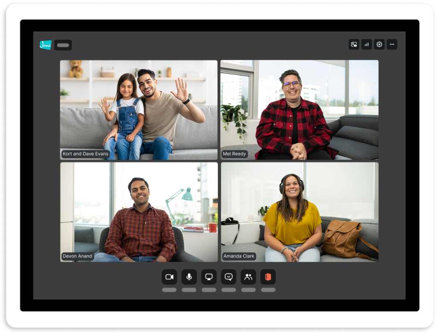
Task: Click the indicator bar below the leave button
Action: [x=268, y=290]
